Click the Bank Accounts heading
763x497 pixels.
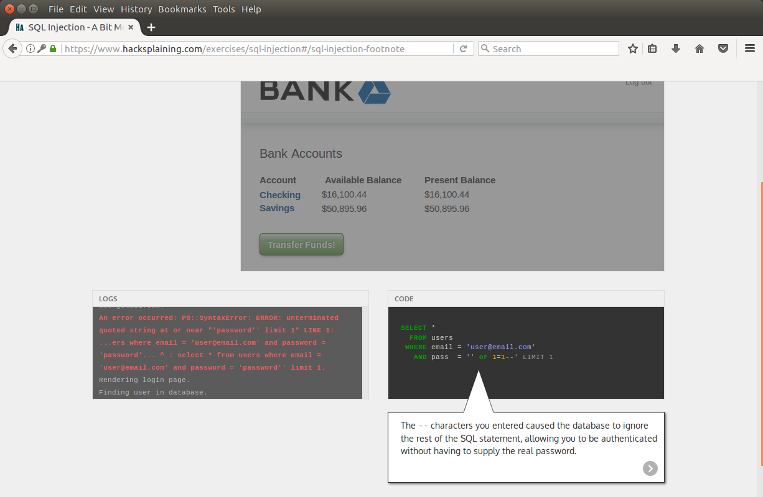[301, 153]
